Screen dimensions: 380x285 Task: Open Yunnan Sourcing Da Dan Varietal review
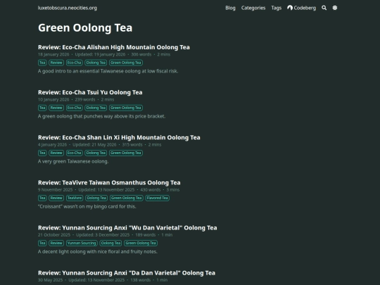click(x=127, y=272)
